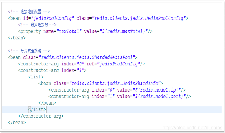Click the name value "maxTotal"
This screenshot has height=133, width=225.
tap(69, 31)
